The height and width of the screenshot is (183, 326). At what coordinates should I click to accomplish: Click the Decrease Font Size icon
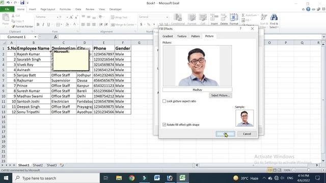[76, 17]
